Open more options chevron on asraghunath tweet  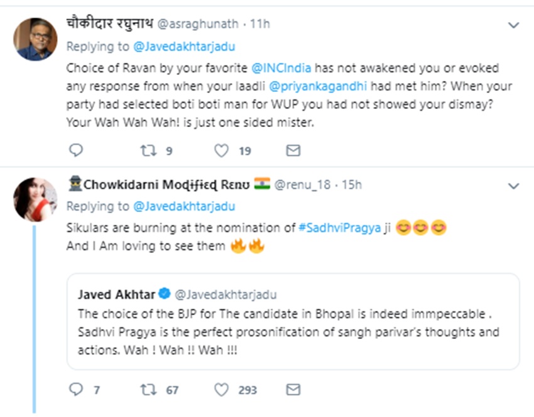(513, 26)
